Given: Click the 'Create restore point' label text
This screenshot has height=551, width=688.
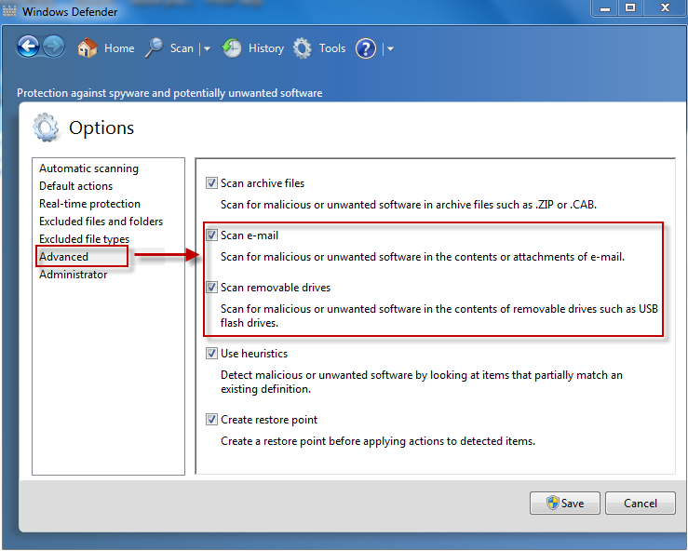Looking at the screenshot, I should point(269,420).
